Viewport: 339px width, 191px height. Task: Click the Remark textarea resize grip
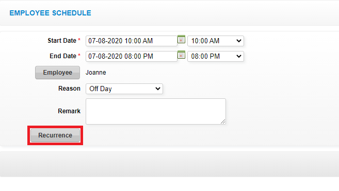[x=223, y=121]
